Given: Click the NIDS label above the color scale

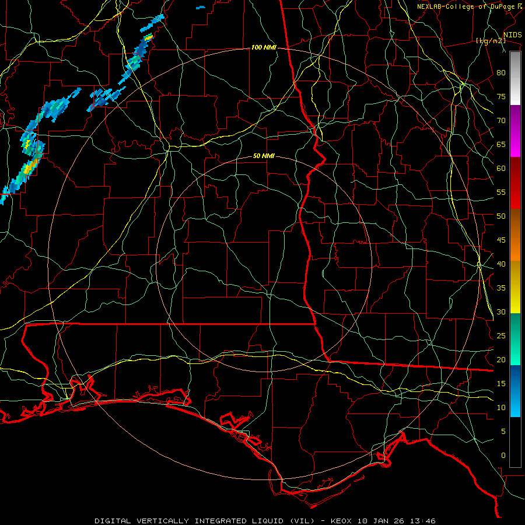Looking at the screenshot, I should tap(512, 35).
